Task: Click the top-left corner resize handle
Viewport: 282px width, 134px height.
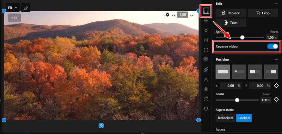Action: click(4, 11)
